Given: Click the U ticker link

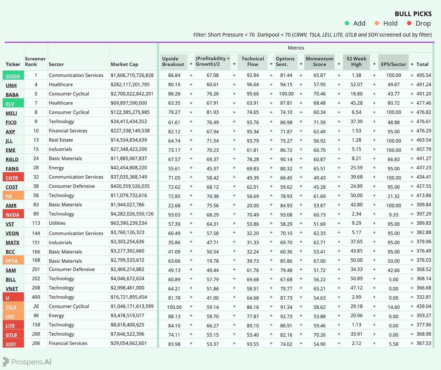Looking at the screenshot, I should 8,298.
